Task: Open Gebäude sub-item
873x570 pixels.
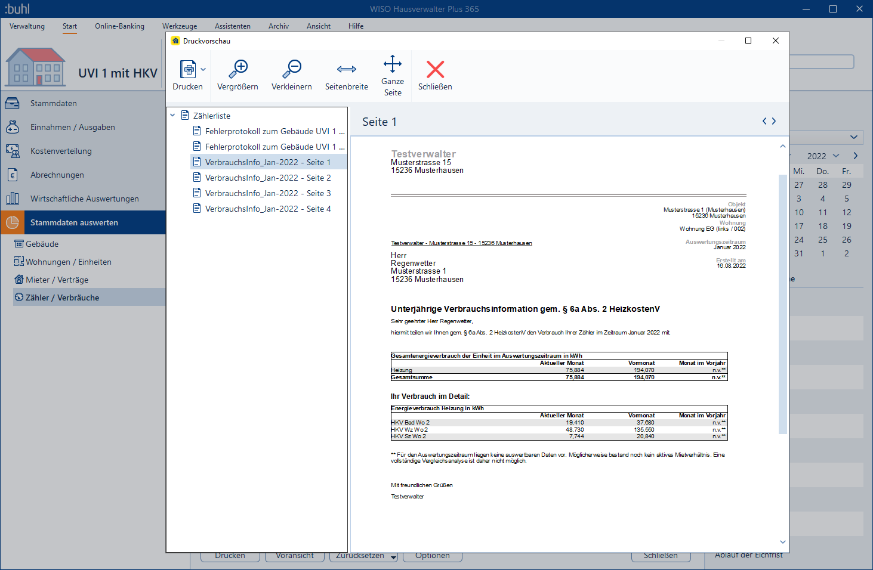Action: point(42,244)
